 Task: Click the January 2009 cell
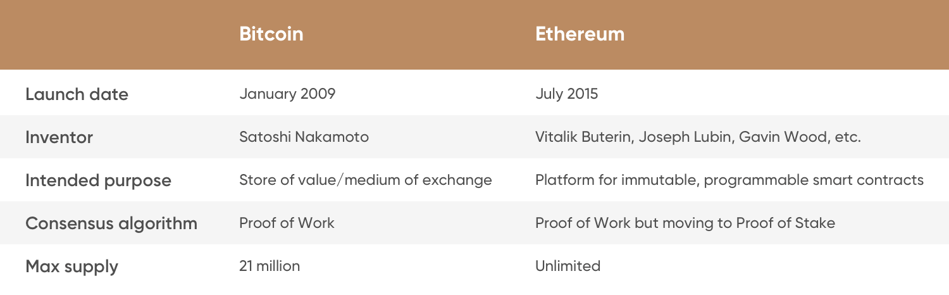(287, 94)
